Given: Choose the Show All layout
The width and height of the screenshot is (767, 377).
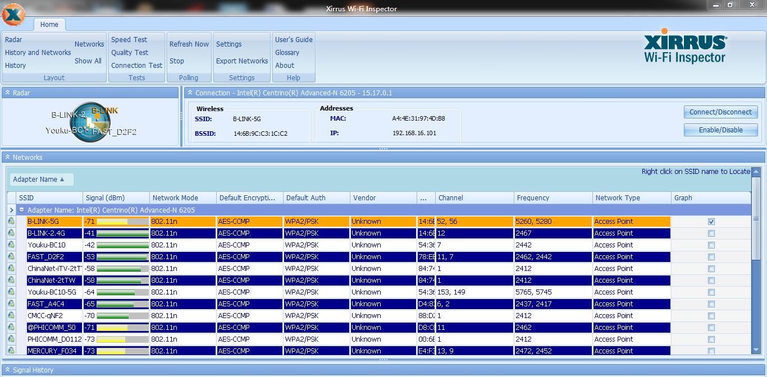Looking at the screenshot, I should 88,61.
